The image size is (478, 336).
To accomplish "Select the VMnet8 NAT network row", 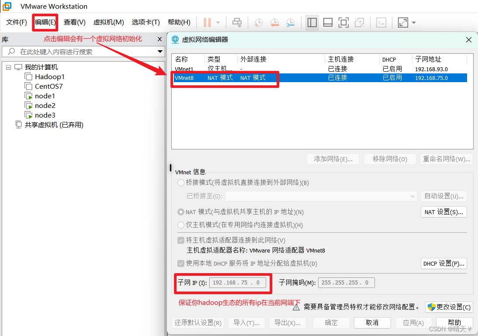I will pos(319,78).
